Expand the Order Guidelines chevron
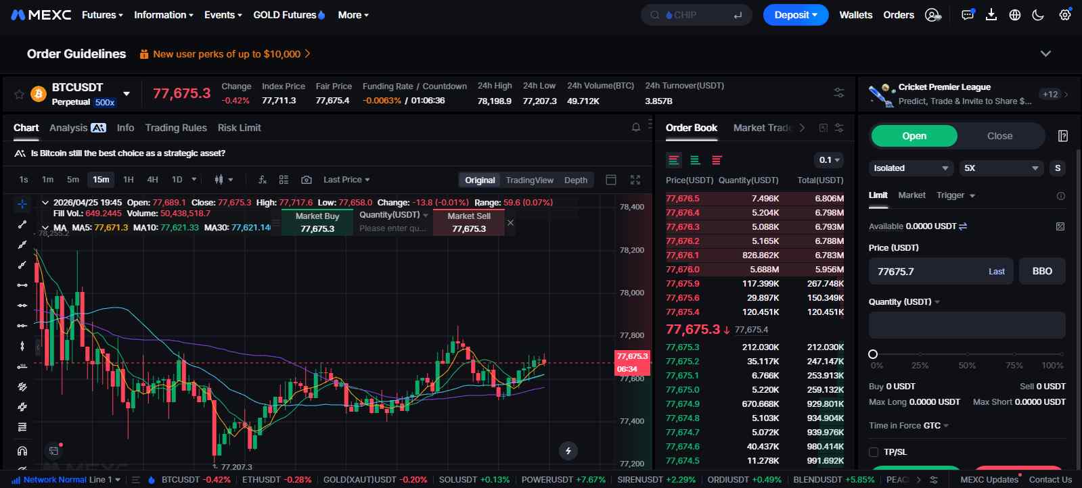The image size is (1082, 488). 1045,54
